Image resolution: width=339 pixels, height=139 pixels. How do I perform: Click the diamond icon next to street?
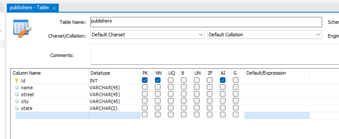pos(16,94)
